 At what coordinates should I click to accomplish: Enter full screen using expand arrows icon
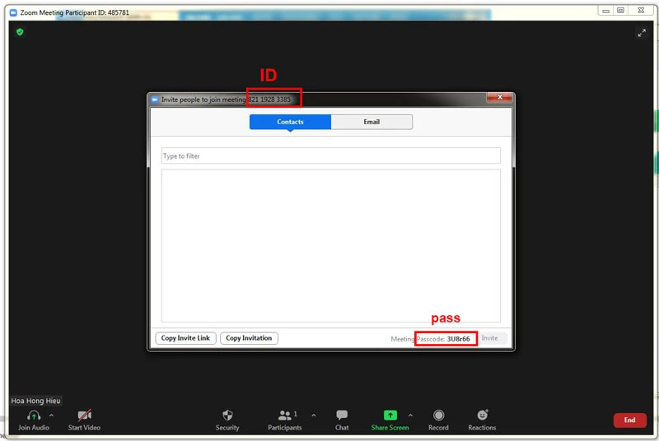[x=642, y=33]
